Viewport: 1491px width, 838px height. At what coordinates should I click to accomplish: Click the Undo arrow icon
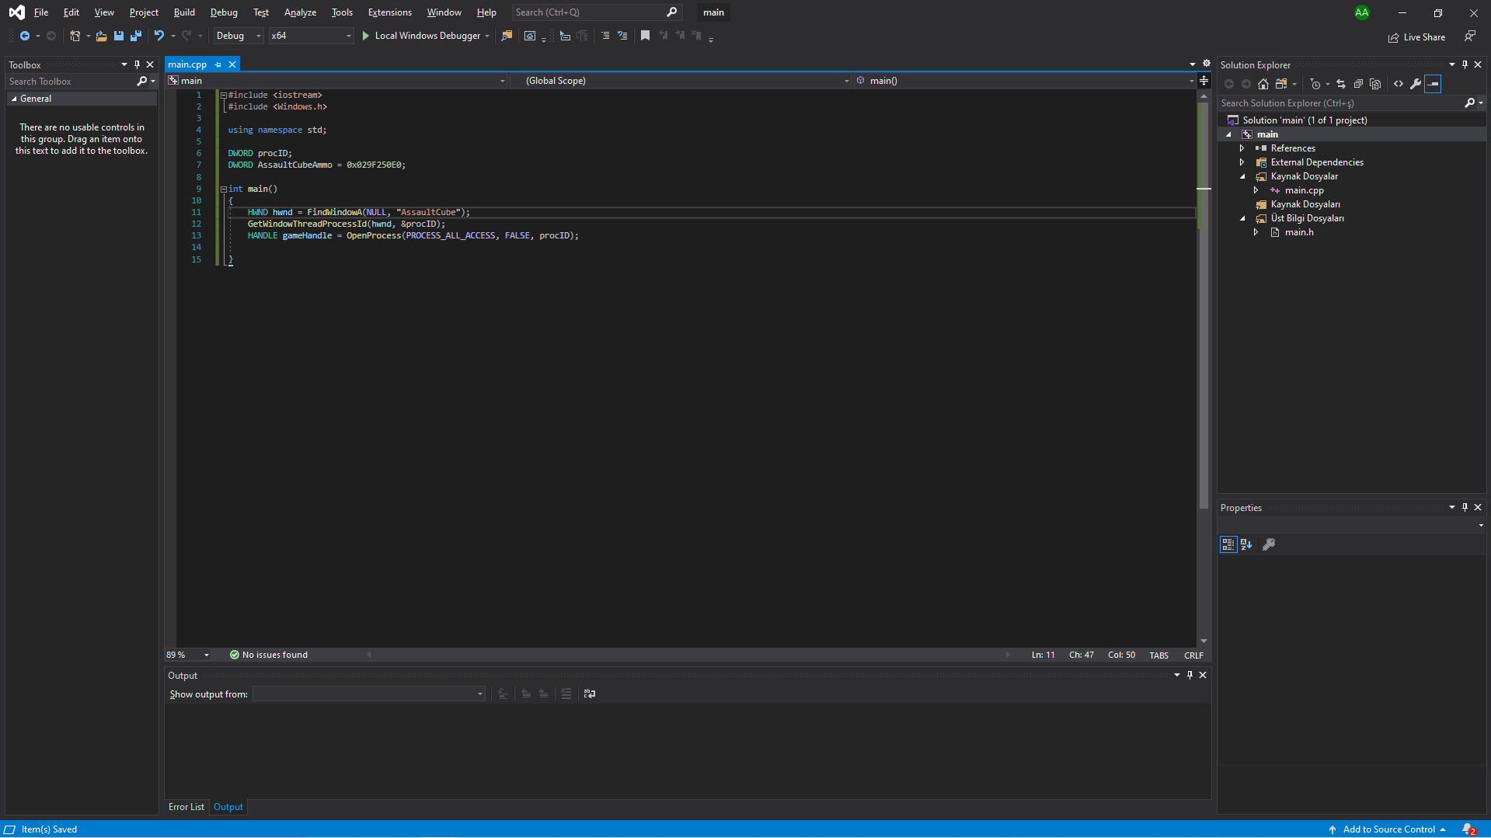pyautogui.click(x=159, y=36)
